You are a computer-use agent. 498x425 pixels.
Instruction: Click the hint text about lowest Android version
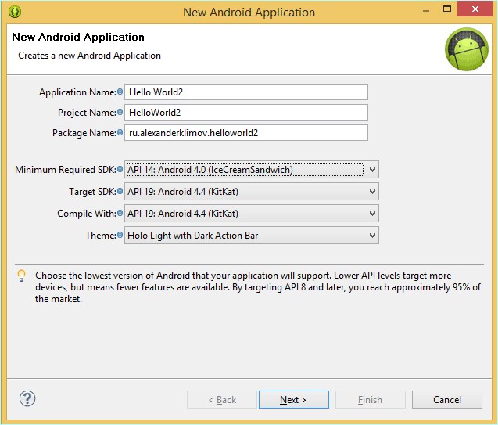click(x=258, y=287)
